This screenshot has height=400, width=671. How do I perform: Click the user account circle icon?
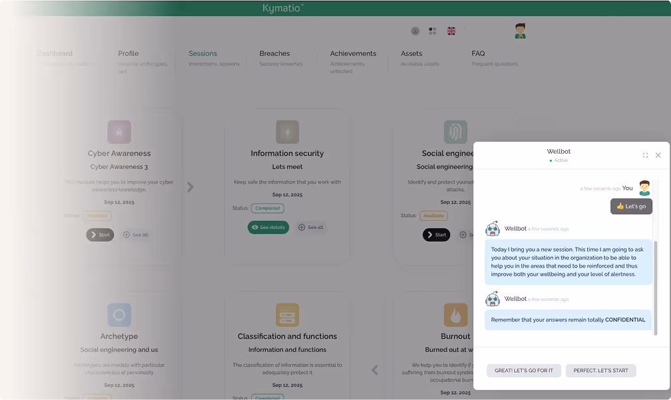point(415,31)
